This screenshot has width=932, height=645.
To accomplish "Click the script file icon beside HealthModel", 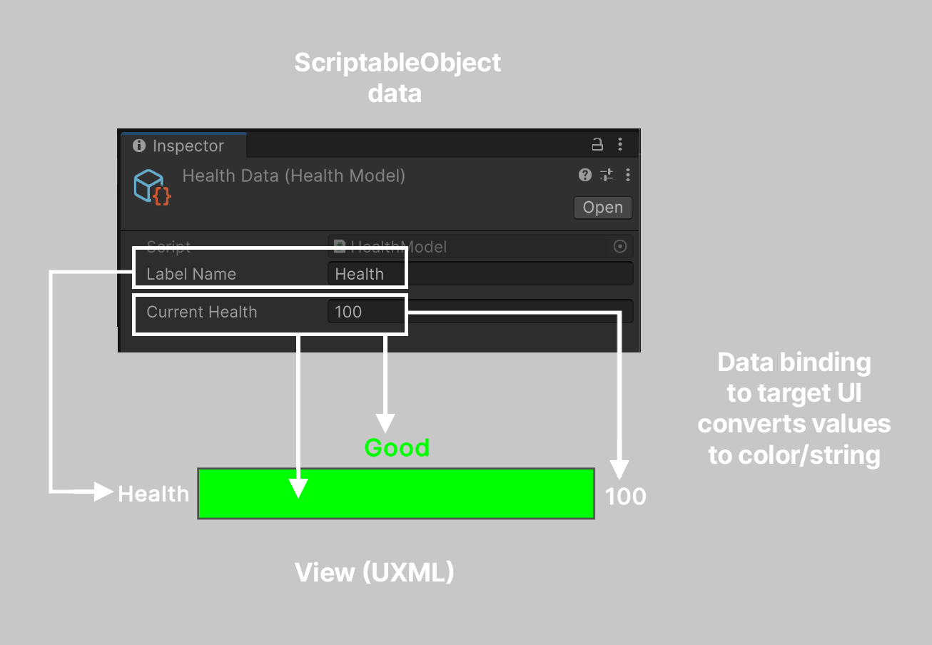I will coord(341,247).
